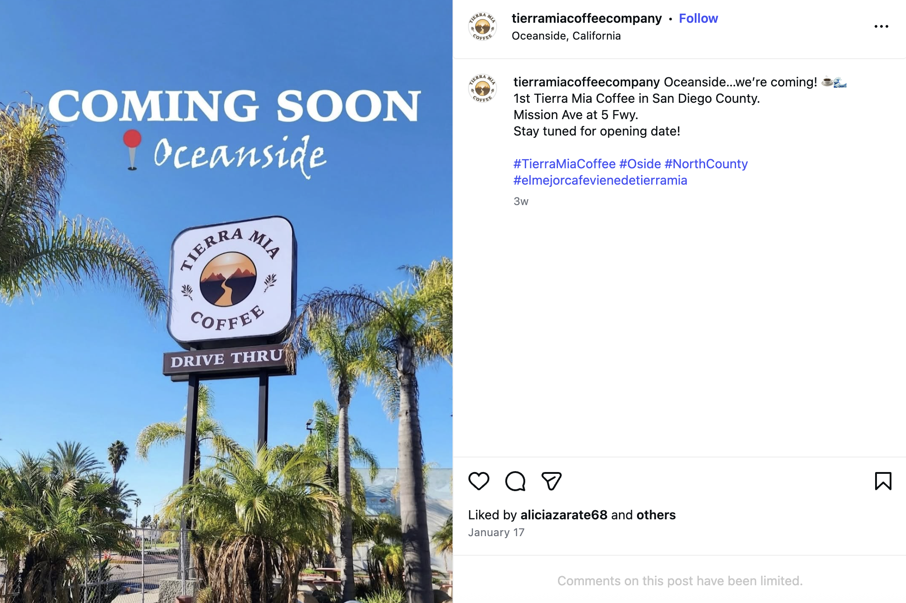Image resolution: width=906 pixels, height=603 pixels.
Task: Open caption author tierramiacoffeecompany link
Action: point(587,82)
